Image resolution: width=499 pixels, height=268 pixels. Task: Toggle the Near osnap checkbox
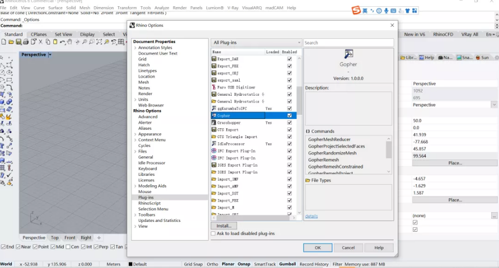tap(18, 247)
